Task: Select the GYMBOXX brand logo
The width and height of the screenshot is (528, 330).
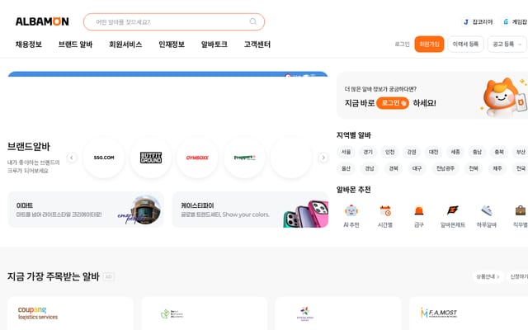Action: point(197,158)
